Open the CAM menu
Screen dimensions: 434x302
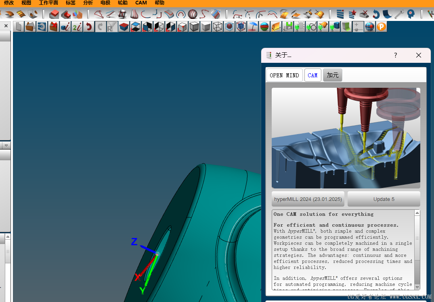click(141, 3)
